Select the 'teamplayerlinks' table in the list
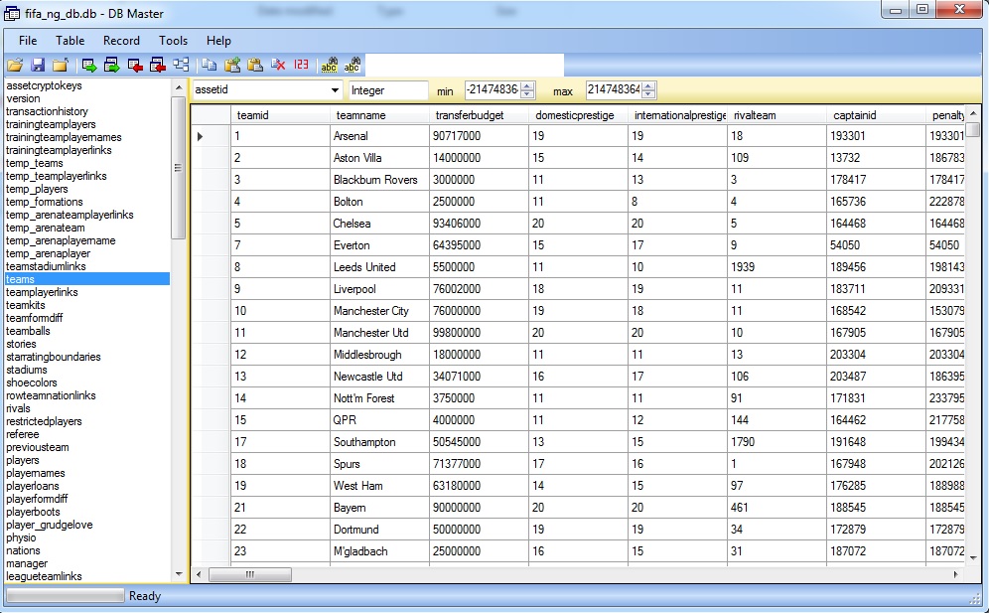Image resolution: width=989 pixels, height=613 pixels. 42,292
